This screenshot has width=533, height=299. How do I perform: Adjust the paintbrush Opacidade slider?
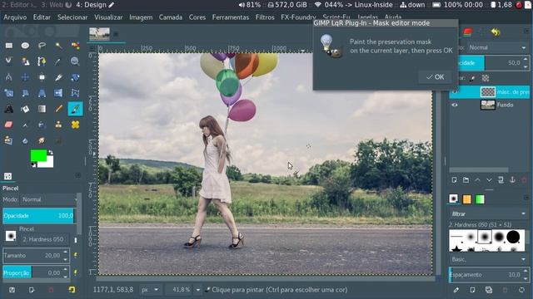(38, 216)
